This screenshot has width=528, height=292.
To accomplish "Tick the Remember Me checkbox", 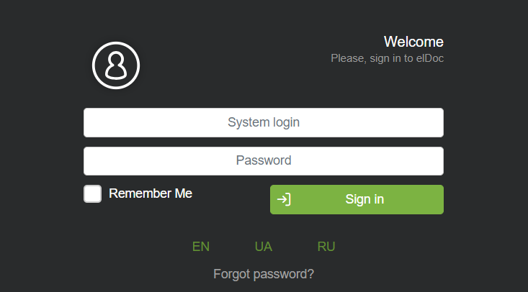I will (93, 193).
